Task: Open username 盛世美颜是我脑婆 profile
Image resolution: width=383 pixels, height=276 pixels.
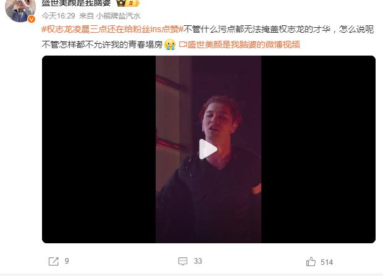Action: [x=76, y=3]
